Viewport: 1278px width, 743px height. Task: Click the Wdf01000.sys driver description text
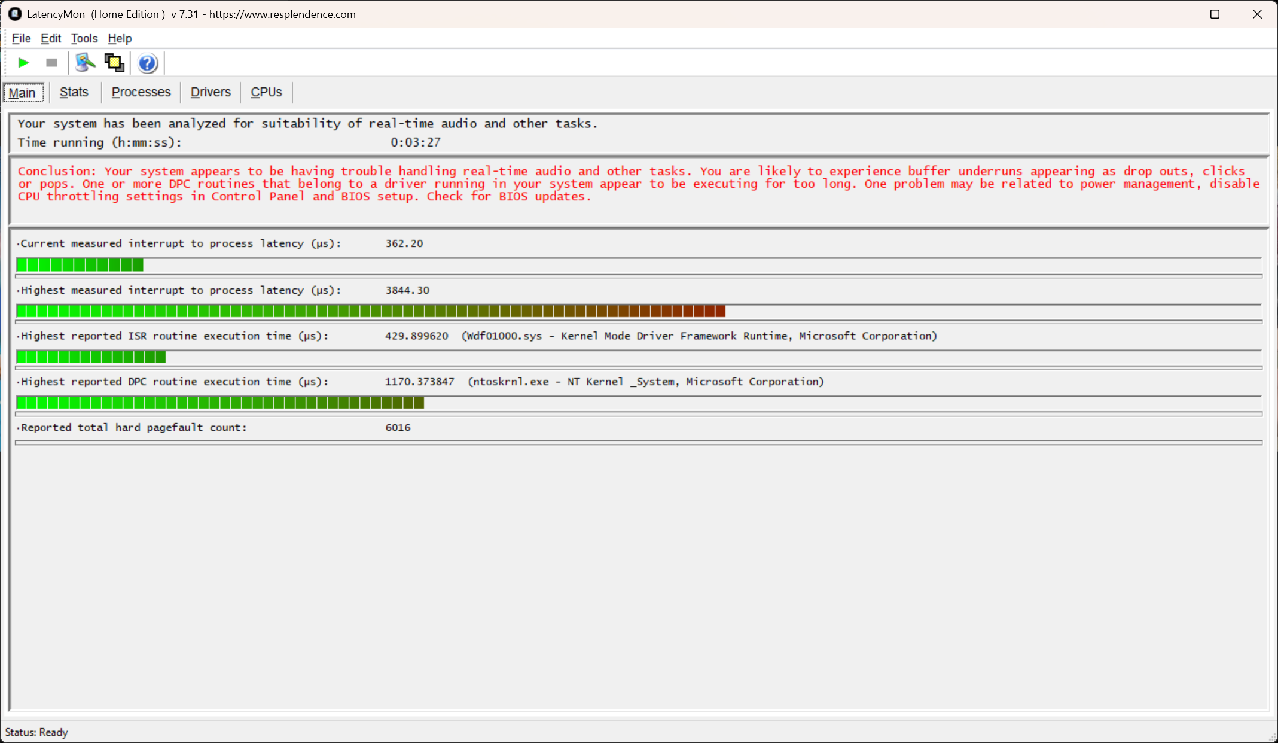pyautogui.click(x=699, y=336)
